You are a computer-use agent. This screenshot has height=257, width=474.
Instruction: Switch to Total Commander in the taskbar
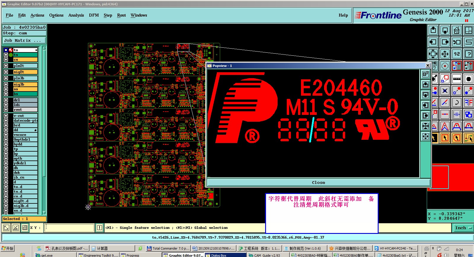169,248
